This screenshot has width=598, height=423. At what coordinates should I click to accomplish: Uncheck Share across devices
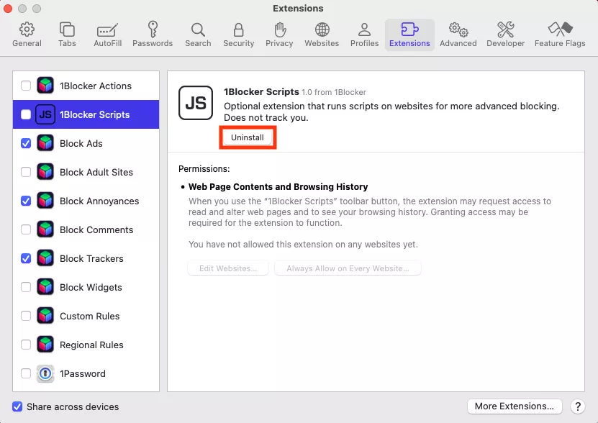17,406
